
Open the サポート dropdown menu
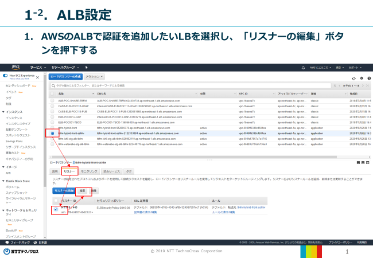click(x=355, y=68)
